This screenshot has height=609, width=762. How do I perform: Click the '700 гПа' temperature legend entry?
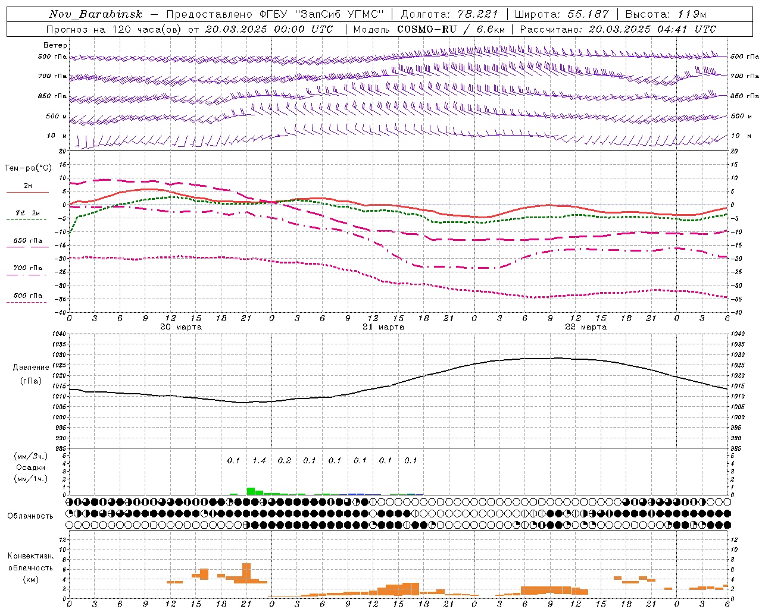click(28, 268)
